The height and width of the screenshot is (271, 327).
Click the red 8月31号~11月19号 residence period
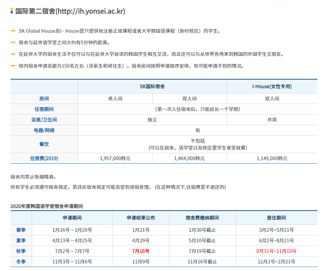[276, 251]
